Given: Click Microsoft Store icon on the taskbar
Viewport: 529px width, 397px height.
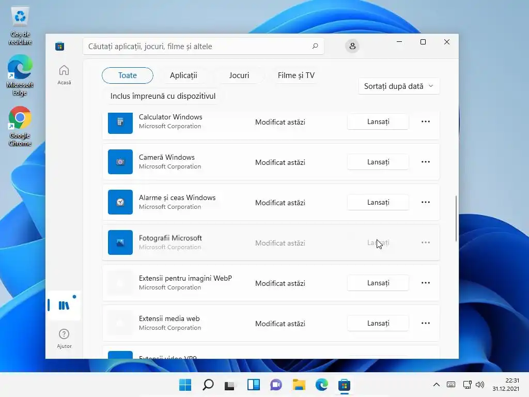Looking at the screenshot, I should coord(344,385).
